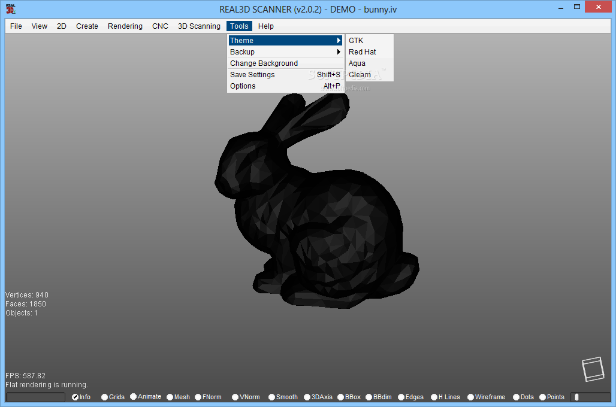Viewport: 616px width, 407px height.
Task: Minimize the REAL3D SCANNER window
Action: pos(561,7)
